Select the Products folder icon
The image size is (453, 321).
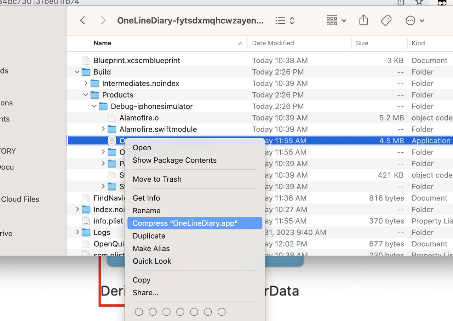coord(94,95)
